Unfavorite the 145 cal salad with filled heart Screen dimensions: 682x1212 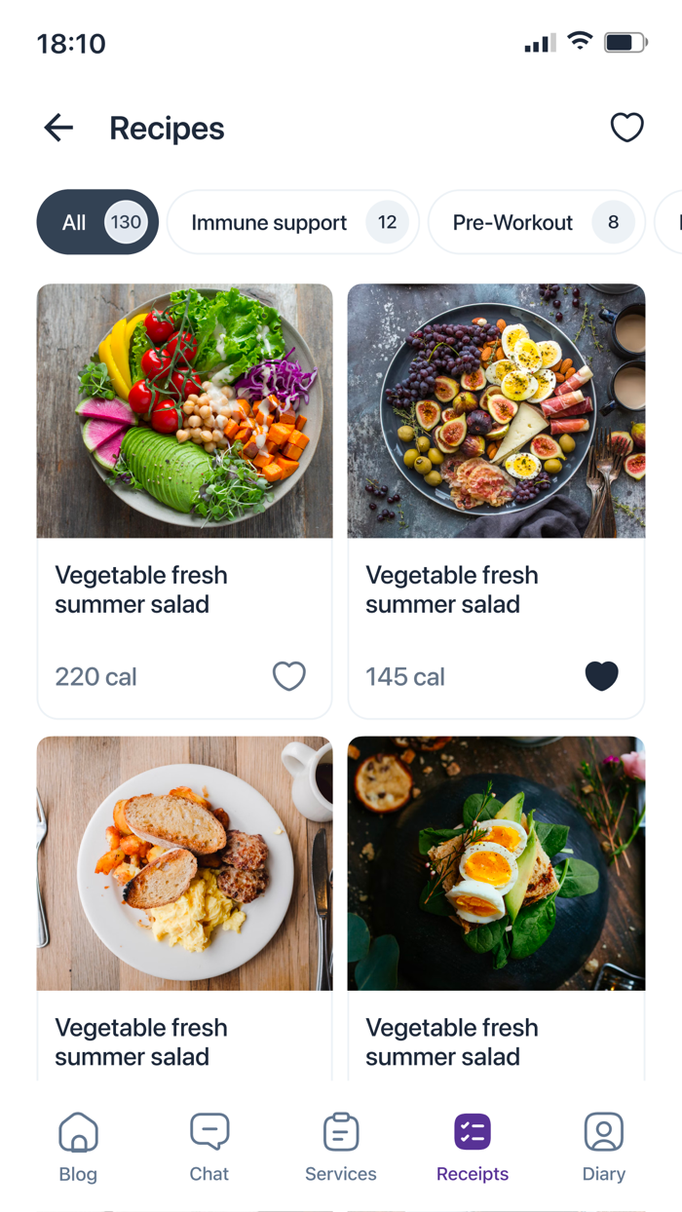pyautogui.click(x=602, y=676)
